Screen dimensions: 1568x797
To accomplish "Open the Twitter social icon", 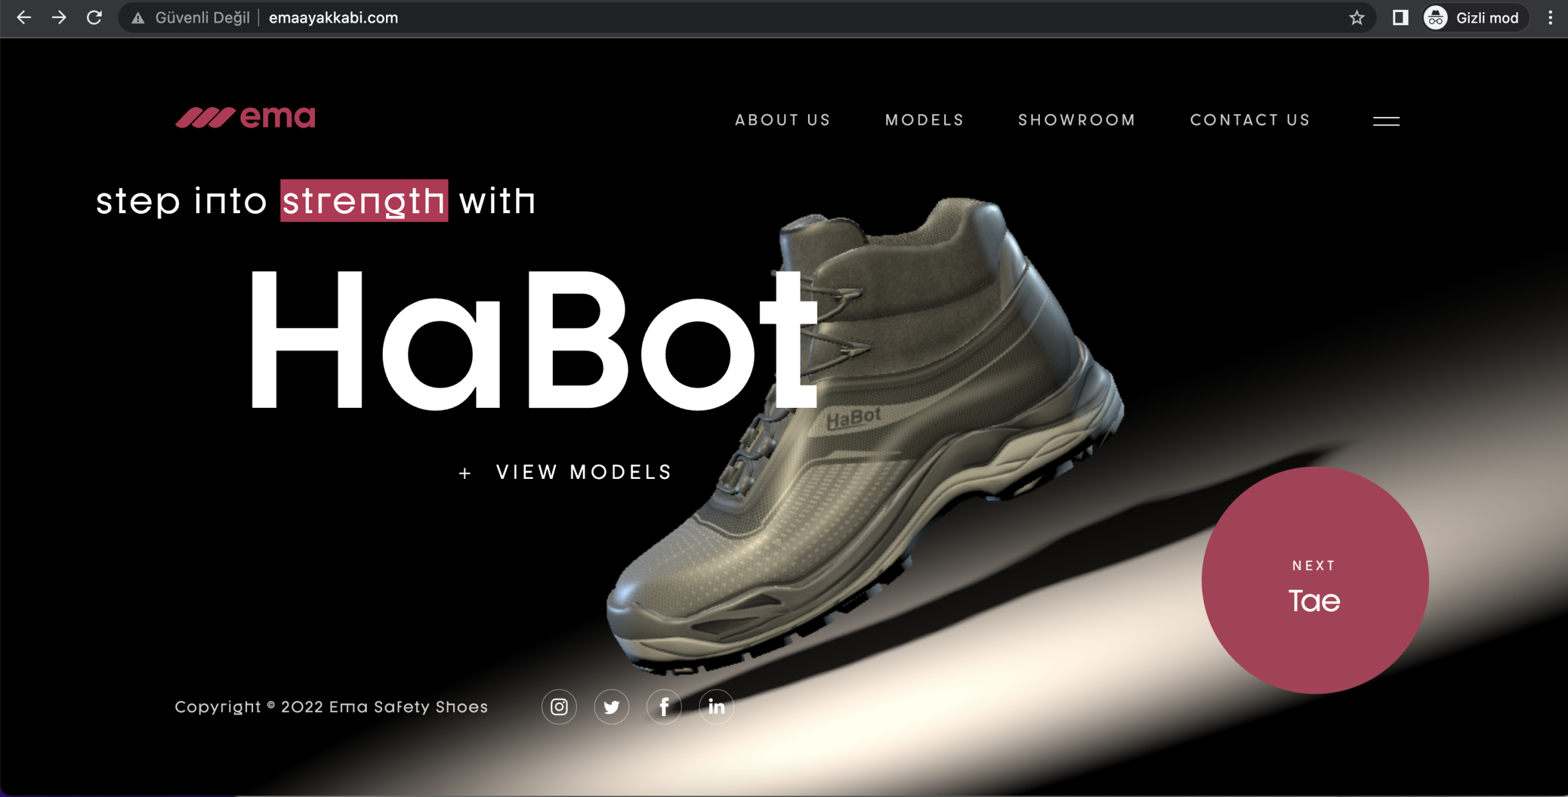I will 611,707.
